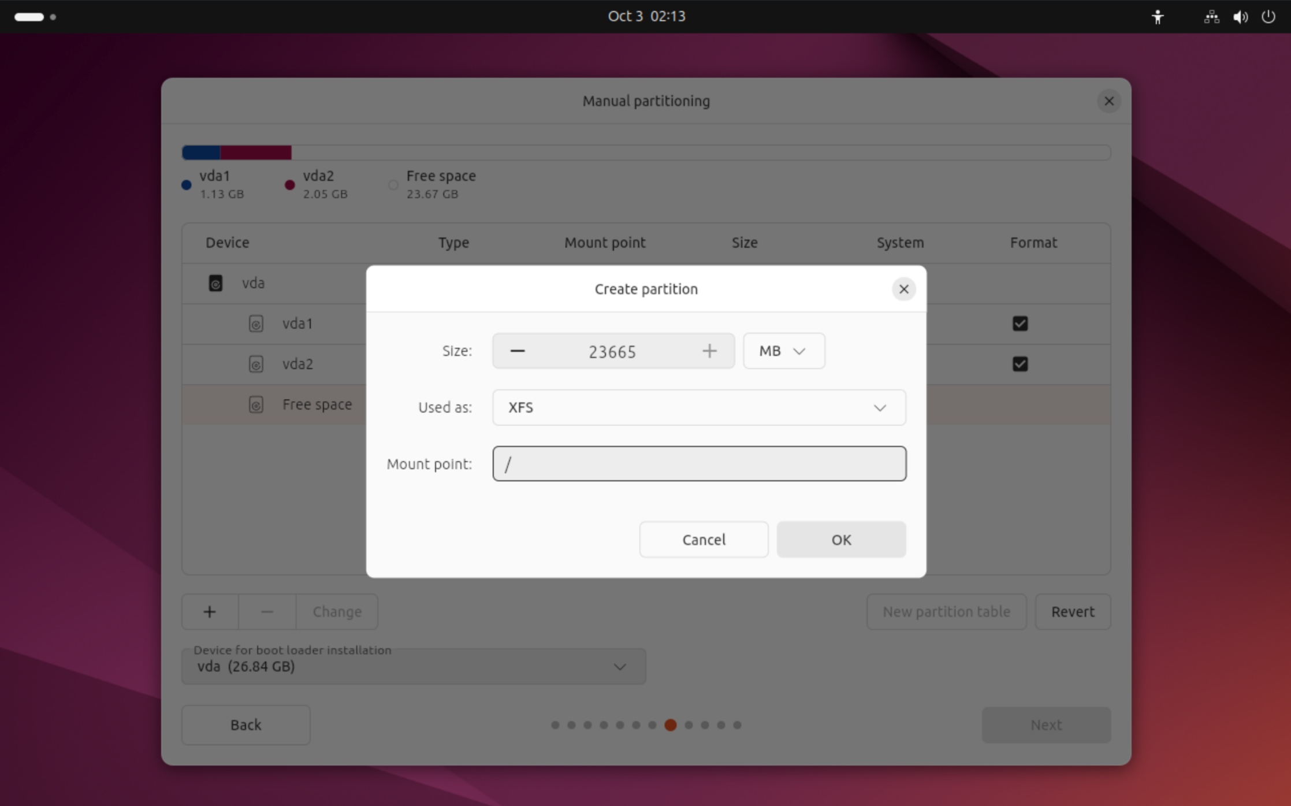The width and height of the screenshot is (1291, 806).
Task: Click the plus icon to increase partition size
Action: 709,351
